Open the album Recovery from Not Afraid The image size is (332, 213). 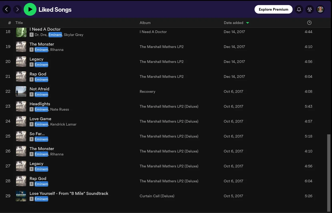pyautogui.click(x=147, y=91)
